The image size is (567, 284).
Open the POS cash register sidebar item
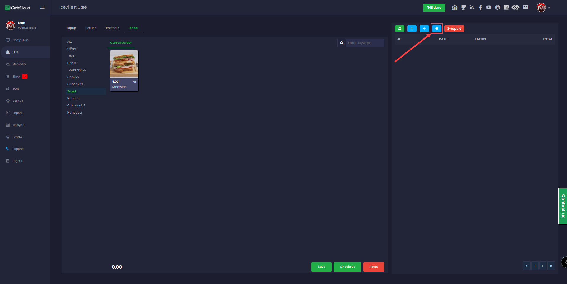coord(25,52)
